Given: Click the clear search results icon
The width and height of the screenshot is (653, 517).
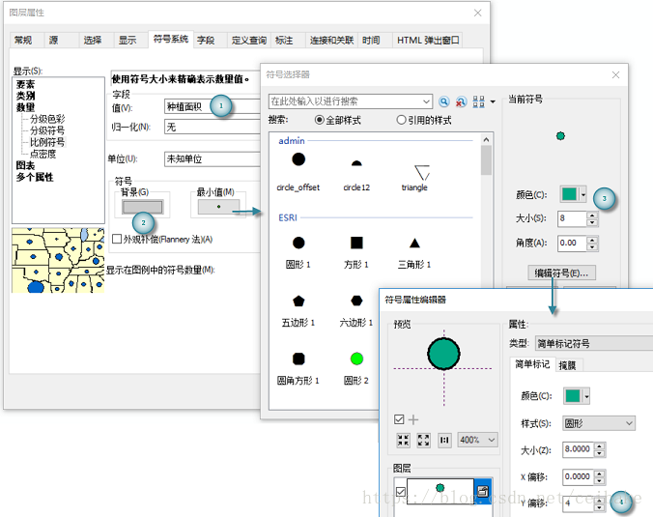Looking at the screenshot, I should click(x=461, y=101).
